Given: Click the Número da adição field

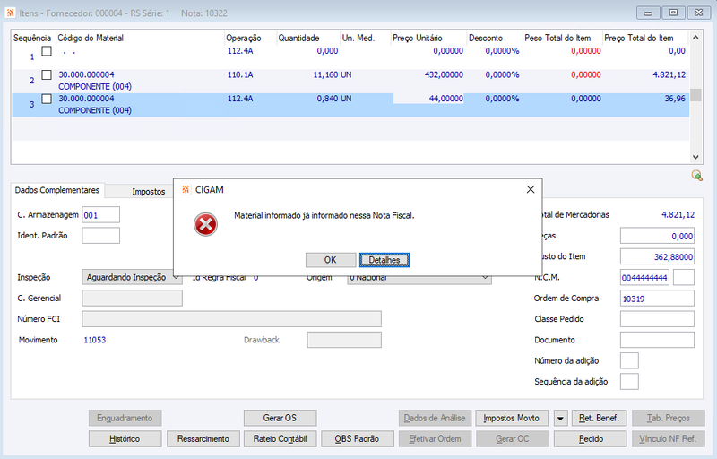Looking at the screenshot, I should tap(629, 360).
